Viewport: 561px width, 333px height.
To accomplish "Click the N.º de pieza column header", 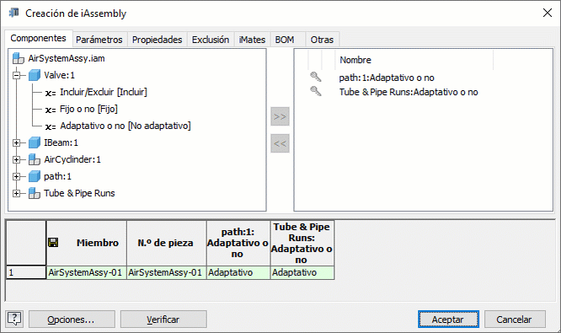I will (167, 243).
